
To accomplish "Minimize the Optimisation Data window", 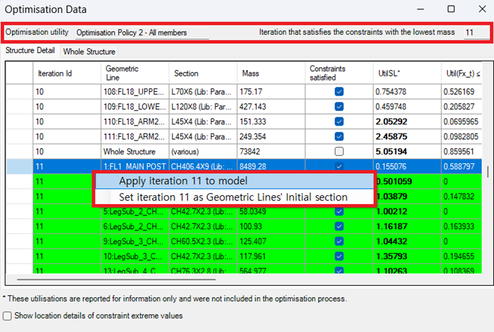I will pyautogui.click(x=420, y=9).
